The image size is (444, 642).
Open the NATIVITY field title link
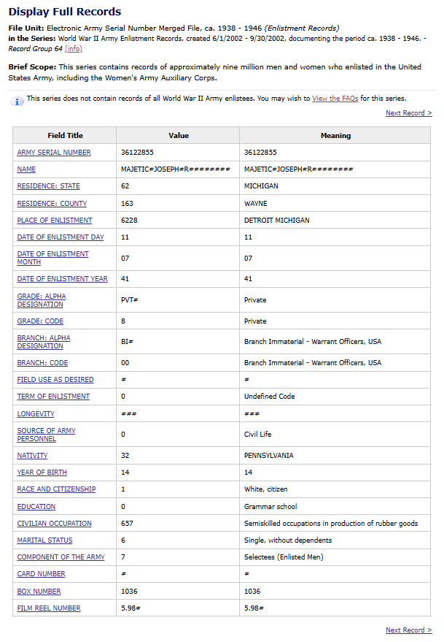(32, 456)
